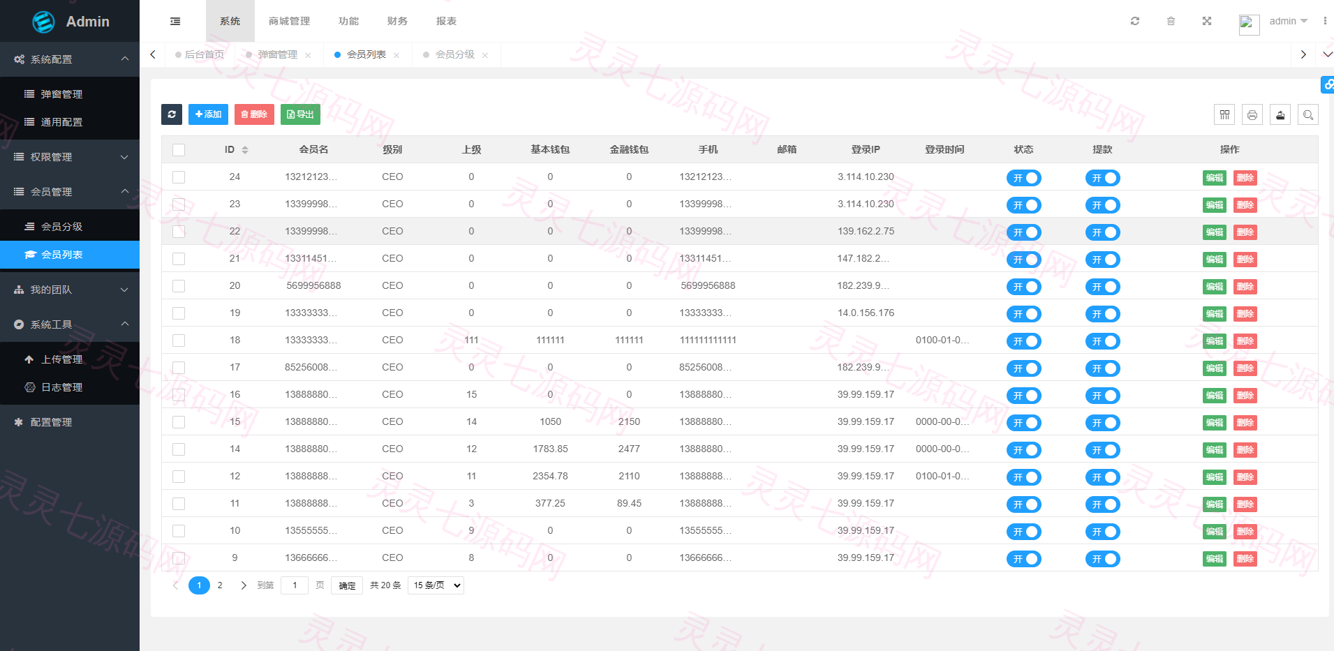Open the column filter grid icon
This screenshot has height=651, width=1334.
pos(1224,114)
